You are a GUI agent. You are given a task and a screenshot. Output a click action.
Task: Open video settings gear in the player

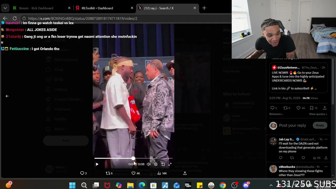[156, 164]
